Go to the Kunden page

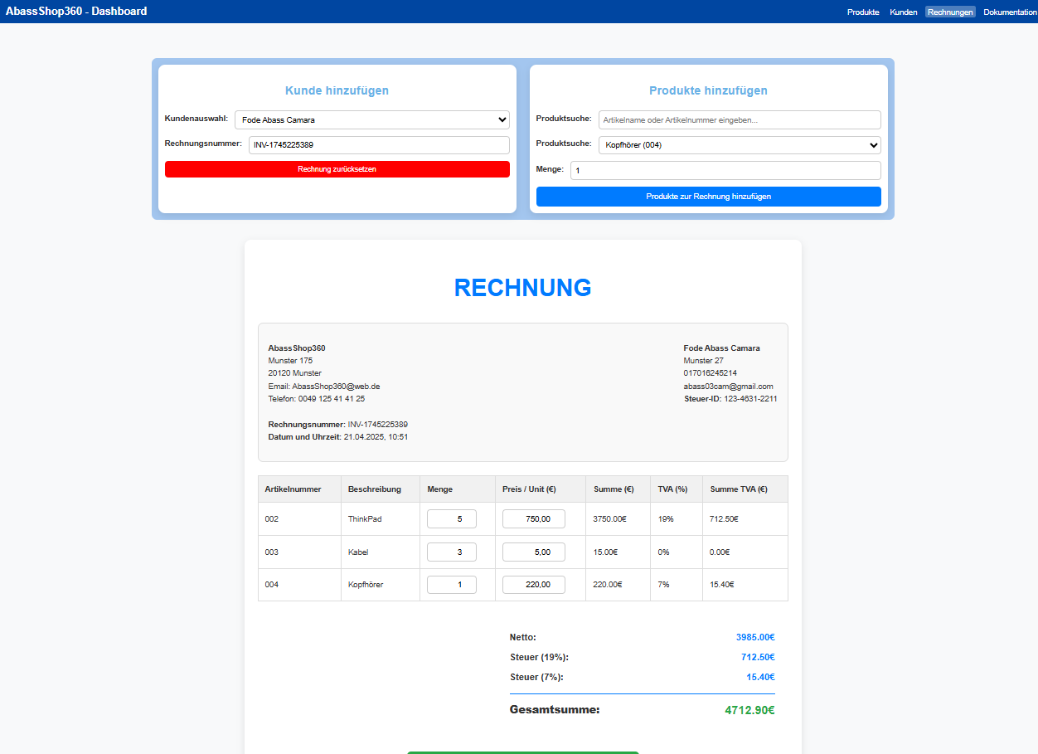(x=903, y=12)
